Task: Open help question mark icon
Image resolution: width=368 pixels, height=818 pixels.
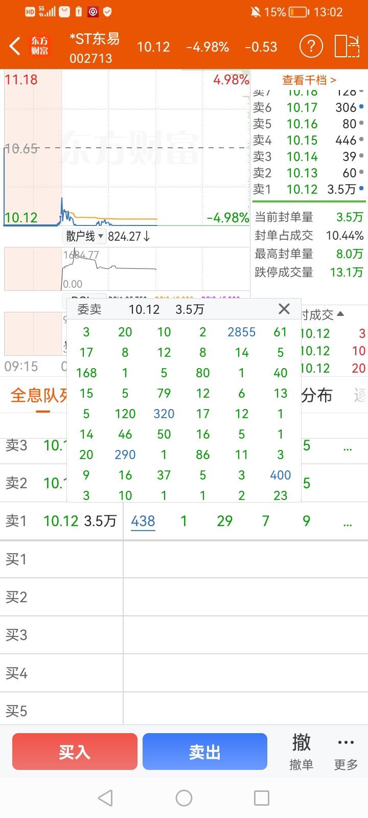Action: pos(311,47)
